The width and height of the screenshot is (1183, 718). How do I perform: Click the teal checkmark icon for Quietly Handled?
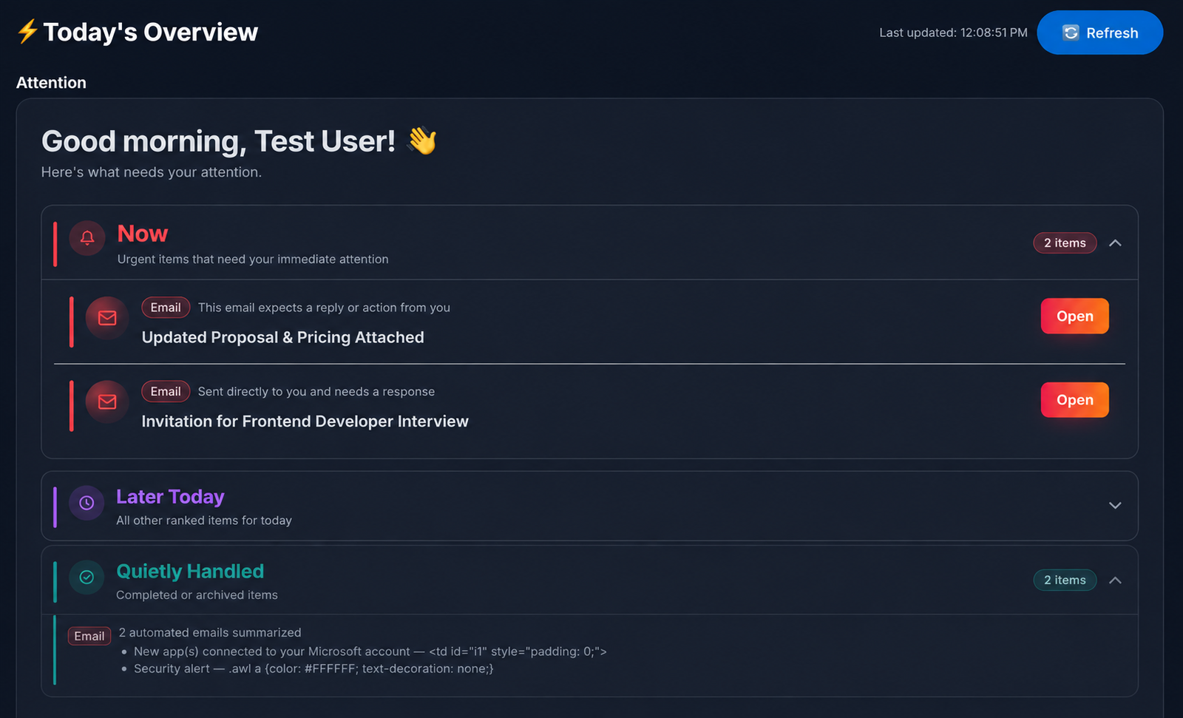(x=87, y=578)
